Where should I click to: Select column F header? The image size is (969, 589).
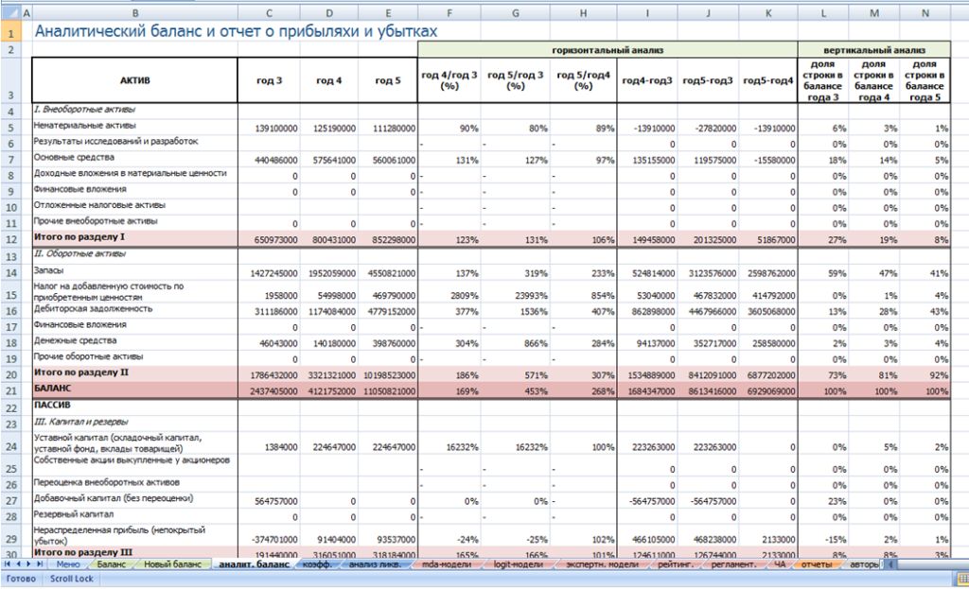click(449, 12)
